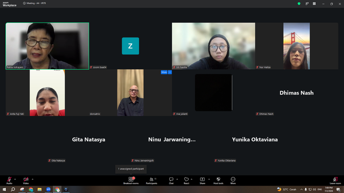
Task: Select the Yunika Oktaviana participant tile
Action: pos(255,139)
